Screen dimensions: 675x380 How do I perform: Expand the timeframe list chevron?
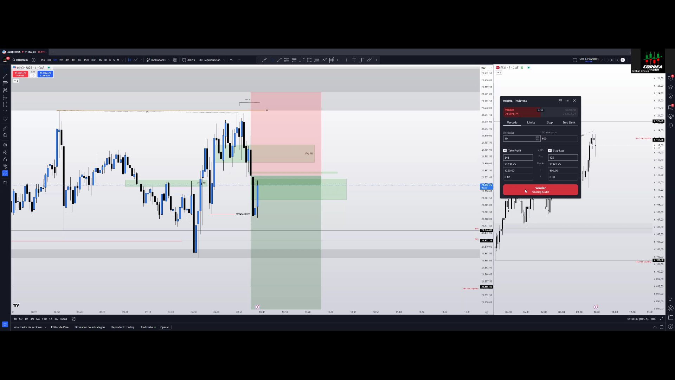[122, 60]
